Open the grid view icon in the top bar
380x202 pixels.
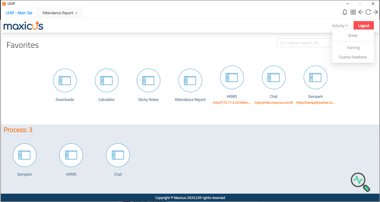(353, 12)
